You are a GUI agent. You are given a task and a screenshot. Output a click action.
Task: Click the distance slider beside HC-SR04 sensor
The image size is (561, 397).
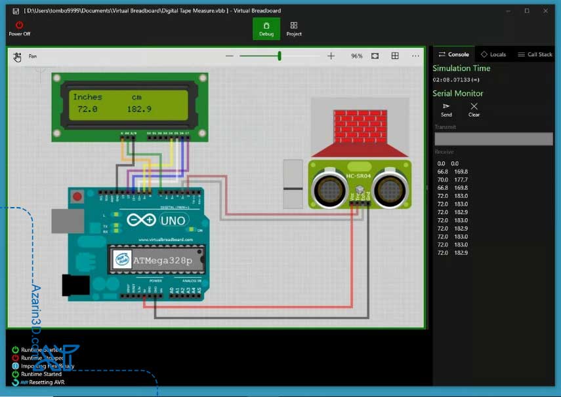click(x=293, y=189)
